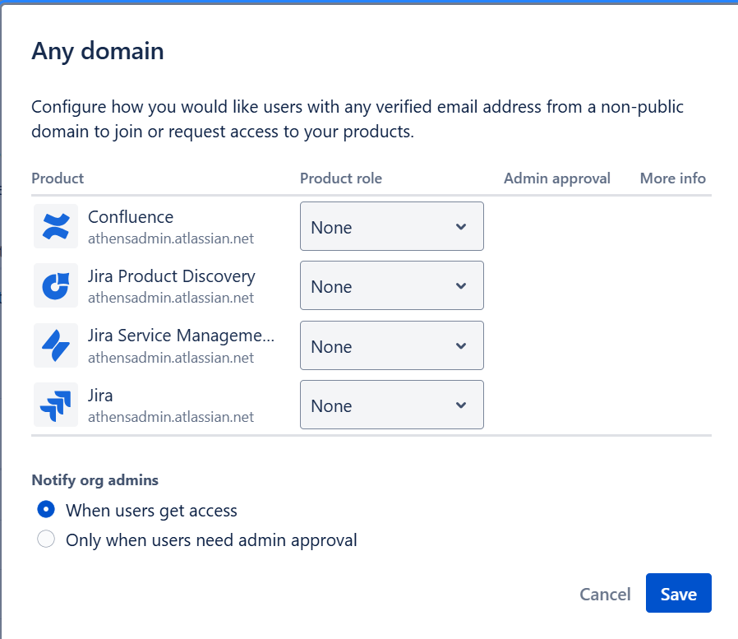Click the site URL under Jira Service Management
Viewport: 738px width, 639px height.
171,358
